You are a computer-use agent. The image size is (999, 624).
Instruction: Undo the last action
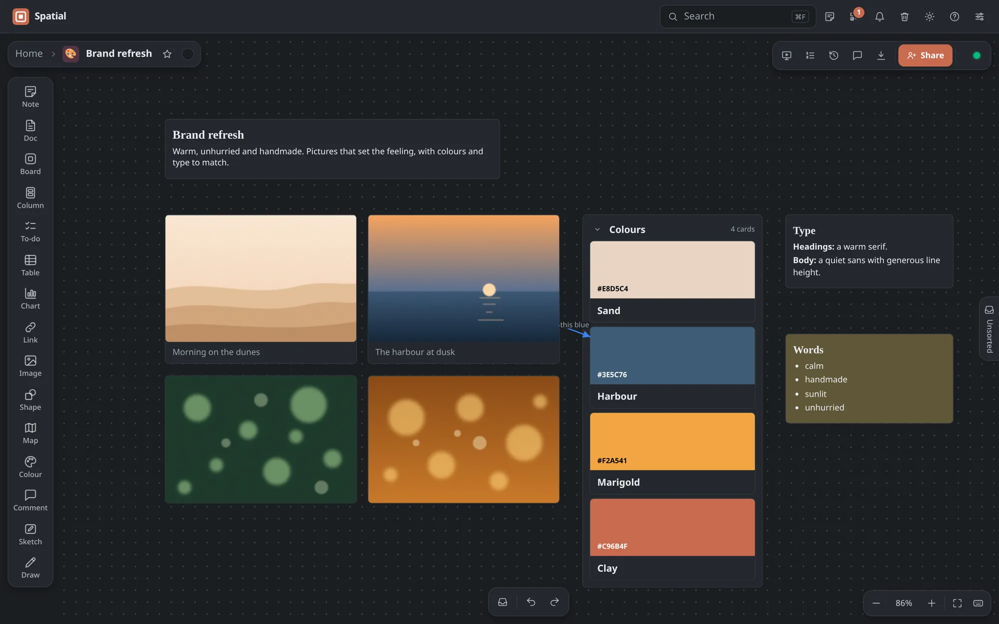tap(531, 602)
